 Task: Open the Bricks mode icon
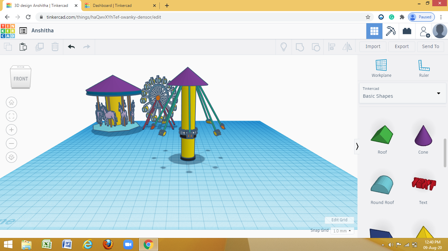click(407, 31)
